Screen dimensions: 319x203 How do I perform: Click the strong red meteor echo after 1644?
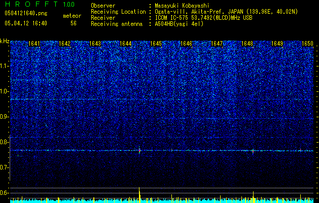click(x=139, y=151)
